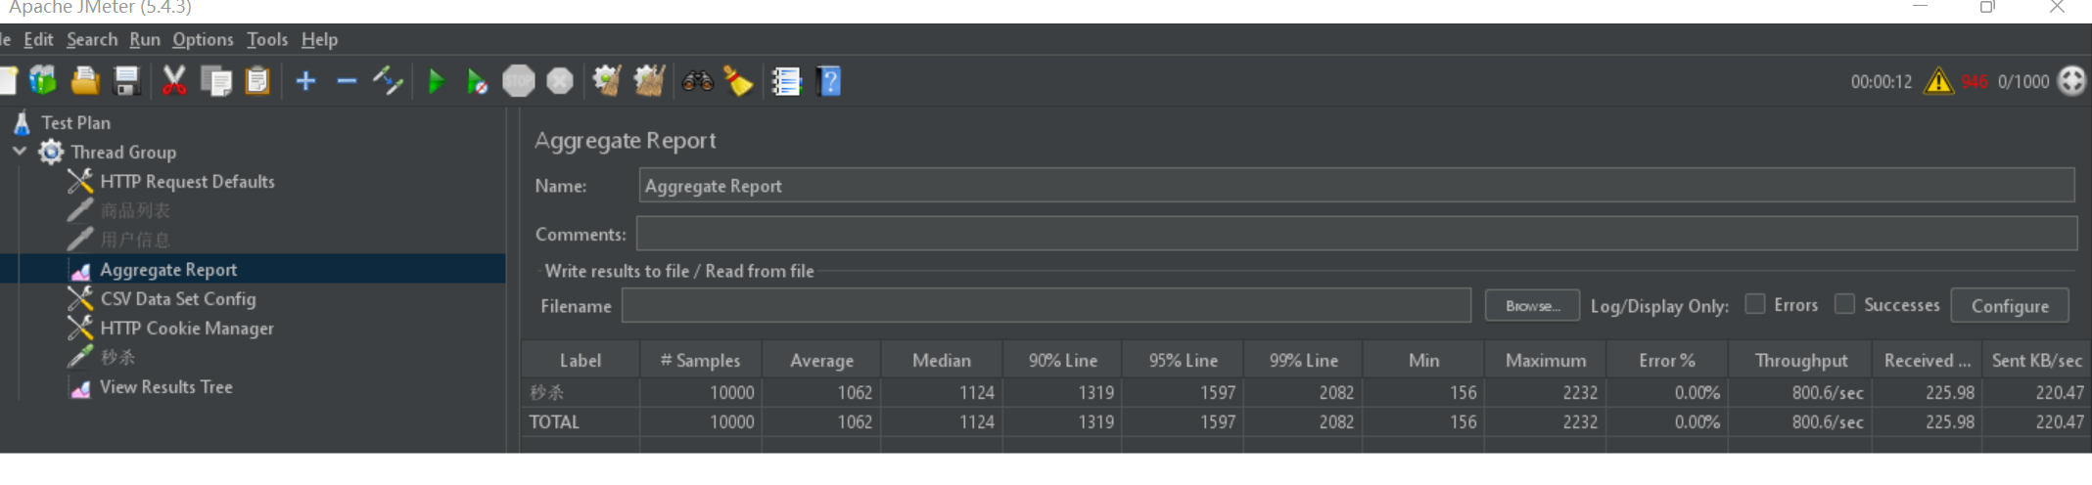Shutdown threads with the round X icon

coord(560,80)
